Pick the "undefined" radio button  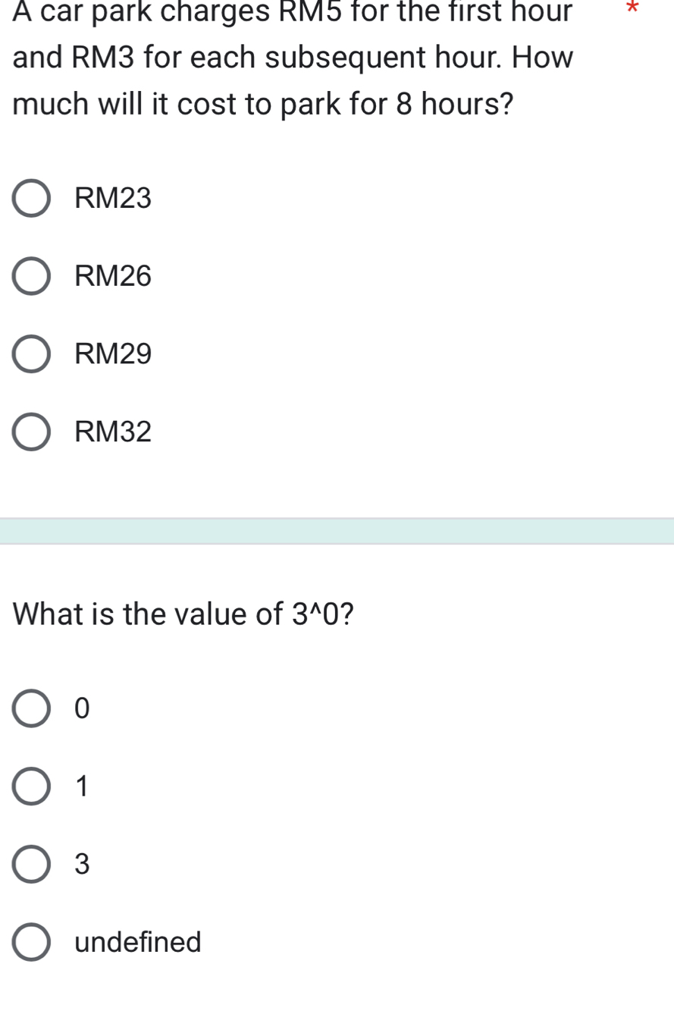[x=32, y=942]
